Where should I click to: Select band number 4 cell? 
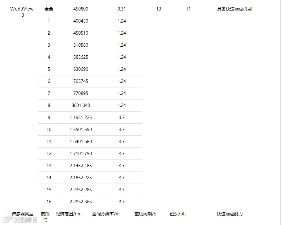coord(49,57)
